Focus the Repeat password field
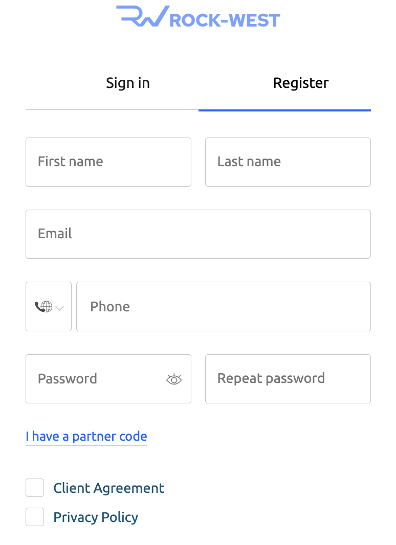This screenshot has width=396, height=545. coord(288,379)
